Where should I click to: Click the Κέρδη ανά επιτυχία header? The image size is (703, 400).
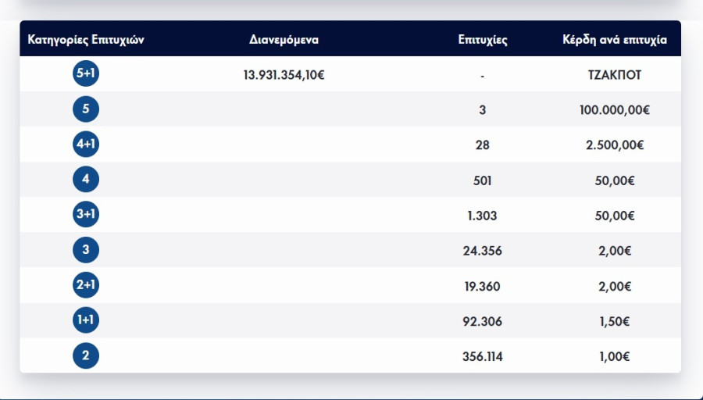615,40
